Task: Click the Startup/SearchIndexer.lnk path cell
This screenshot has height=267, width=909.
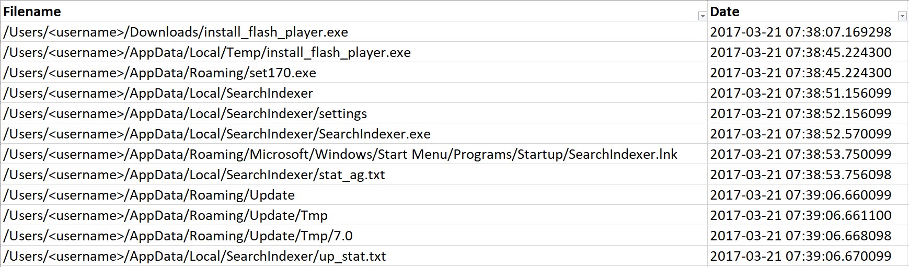Action: point(340,154)
